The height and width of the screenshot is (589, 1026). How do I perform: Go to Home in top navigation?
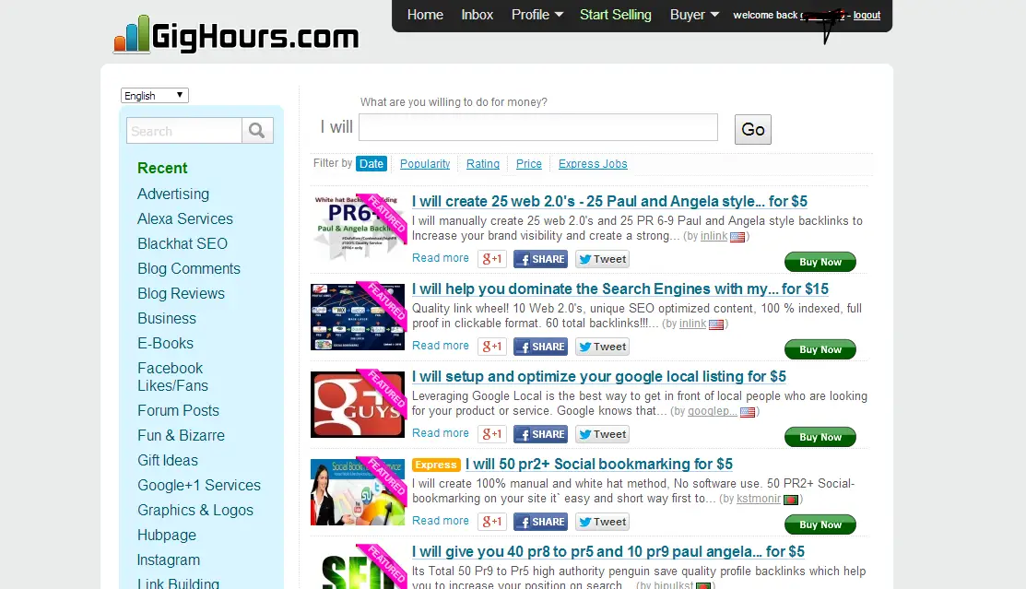tap(425, 15)
